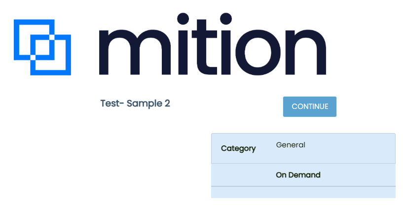Click the blue Mition overlapping squares logo
This screenshot has width=406, height=207.
(x=42, y=47)
